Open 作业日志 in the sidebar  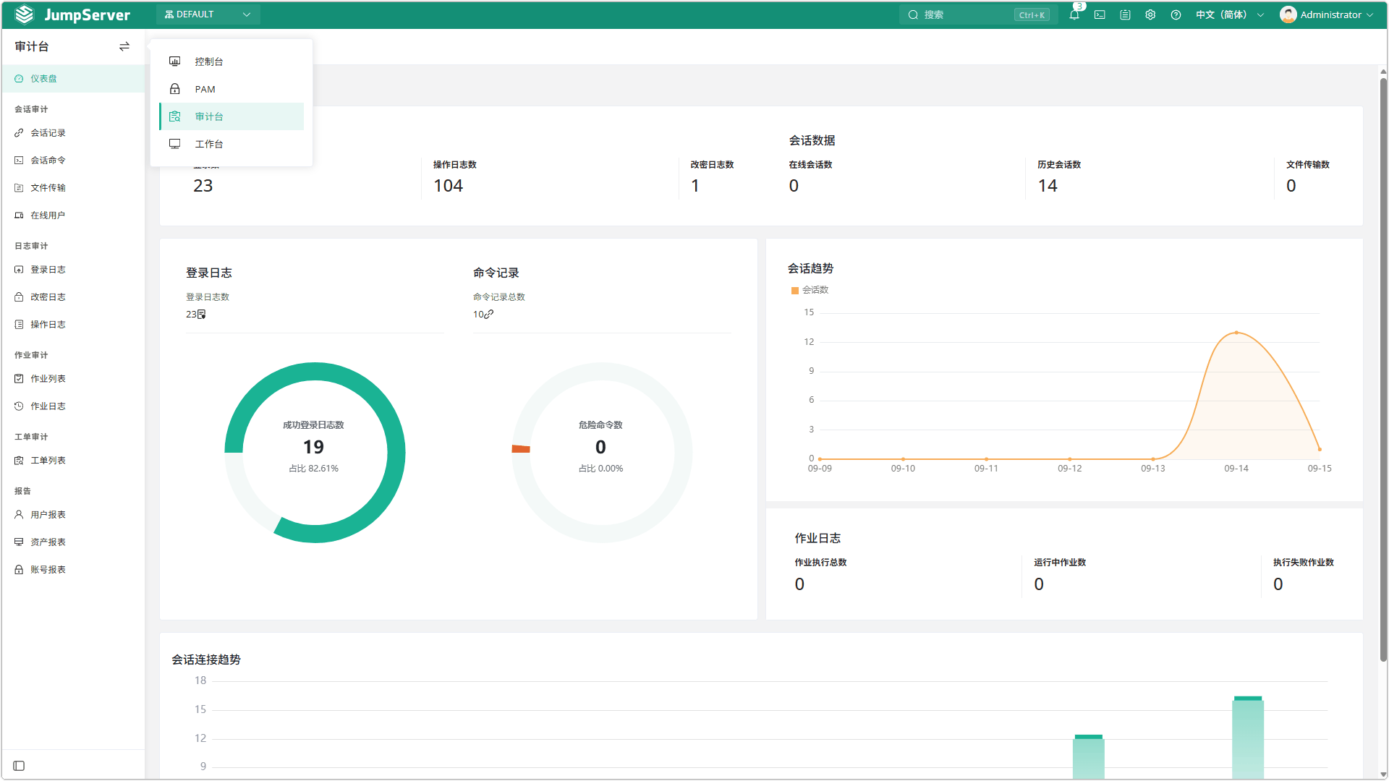coord(73,406)
